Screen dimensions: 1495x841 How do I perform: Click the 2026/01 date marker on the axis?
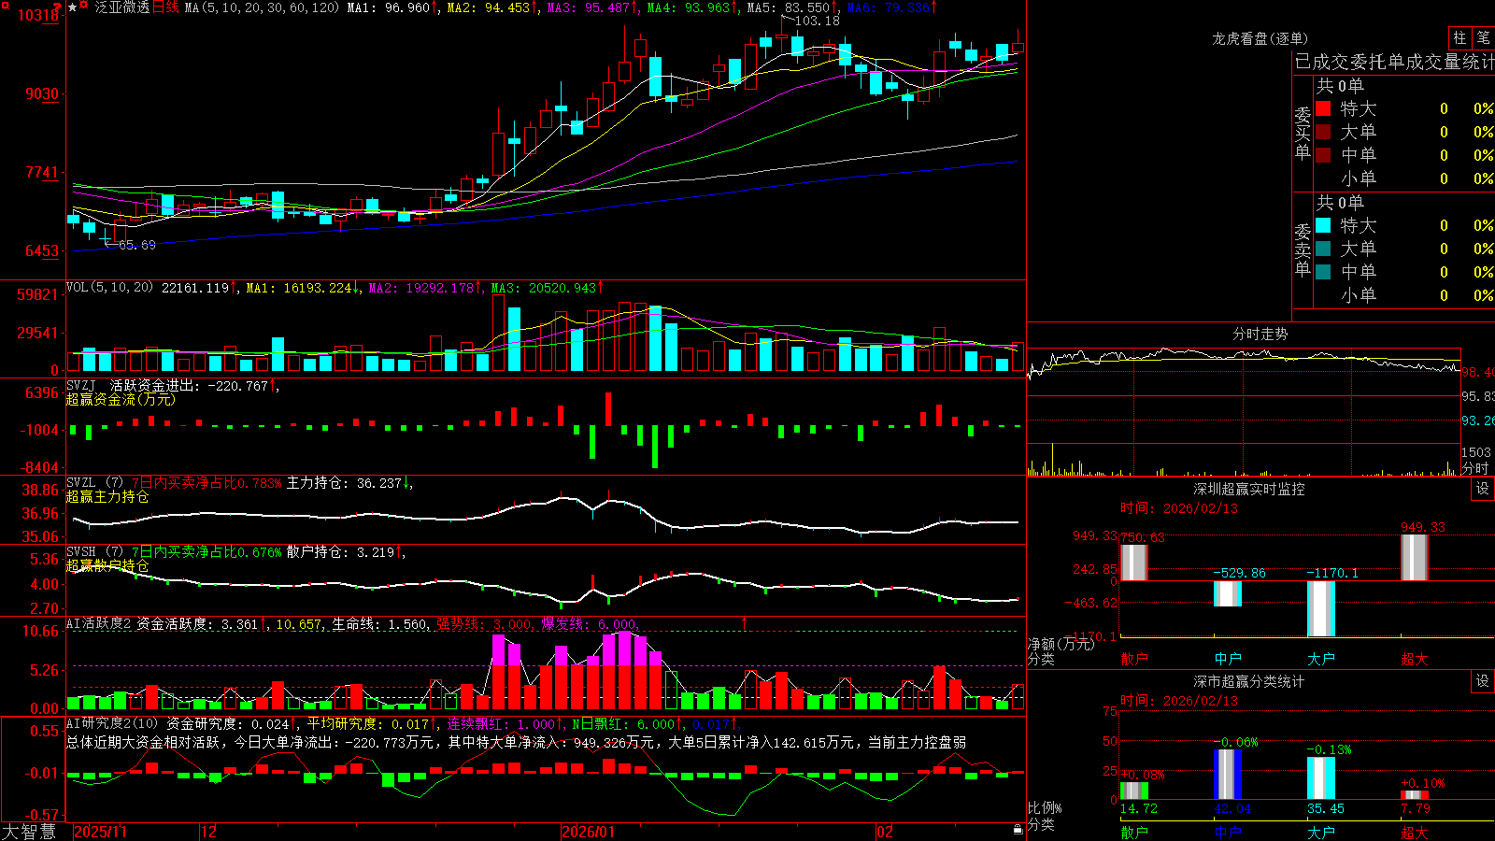point(589,832)
